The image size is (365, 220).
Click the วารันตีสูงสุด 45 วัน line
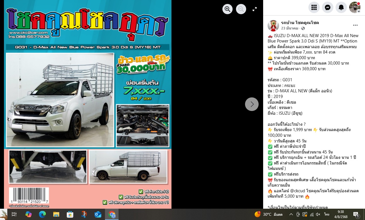coord(290,141)
